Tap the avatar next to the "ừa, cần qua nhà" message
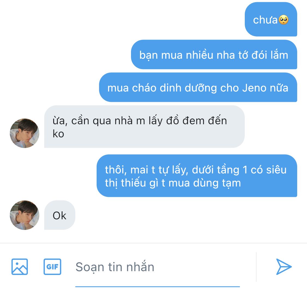The height and width of the screenshot is (290, 307). [25, 133]
